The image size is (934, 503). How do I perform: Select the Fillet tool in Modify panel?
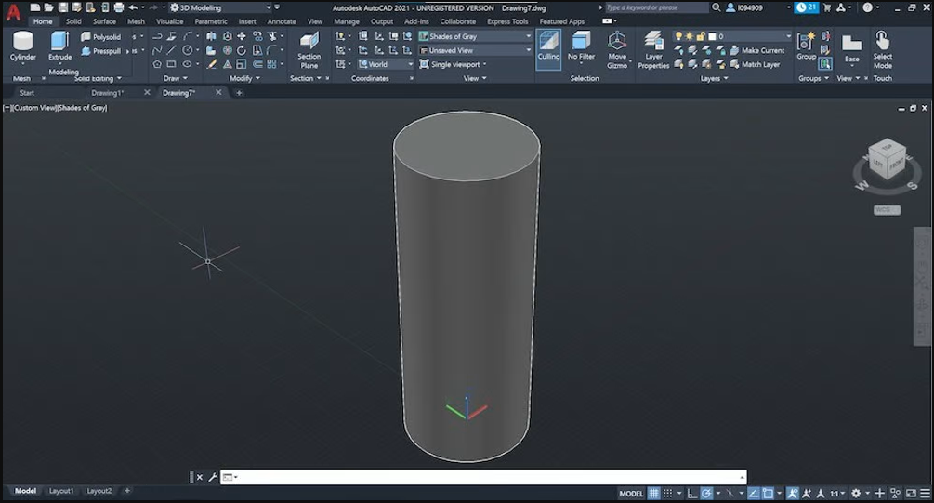pos(271,50)
